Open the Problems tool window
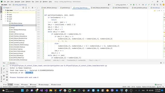 point(25,84)
